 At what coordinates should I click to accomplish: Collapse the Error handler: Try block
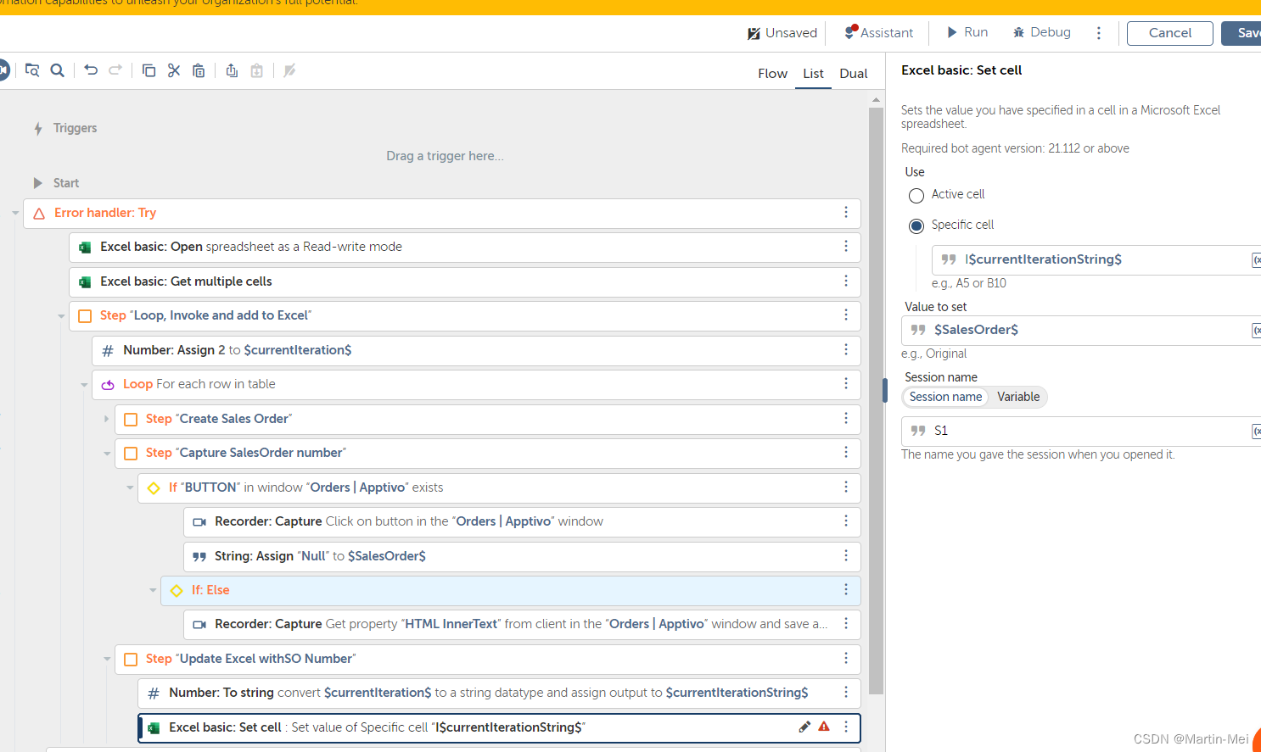[15, 213]
